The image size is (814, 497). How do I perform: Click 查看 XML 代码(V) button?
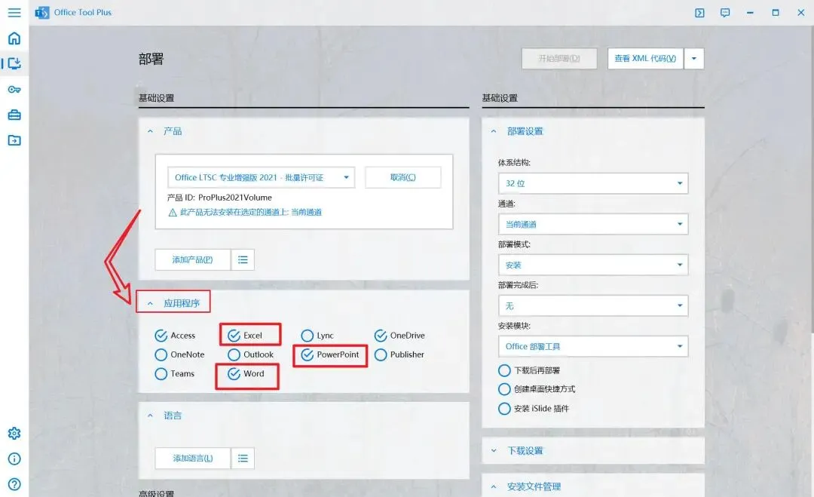point(645,59)
